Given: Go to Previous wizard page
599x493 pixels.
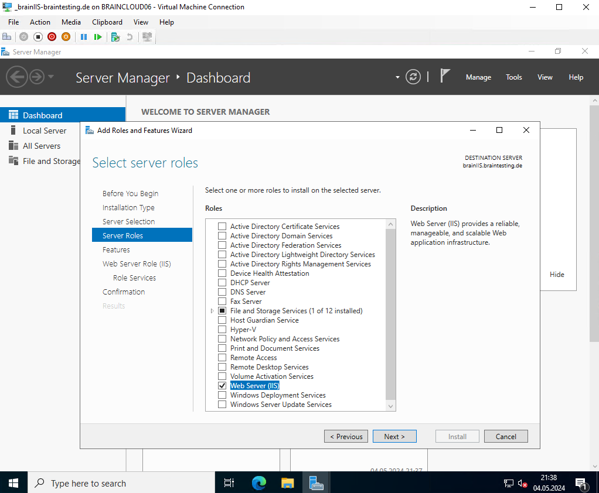Looking at the screenshot, I should 346,436.
